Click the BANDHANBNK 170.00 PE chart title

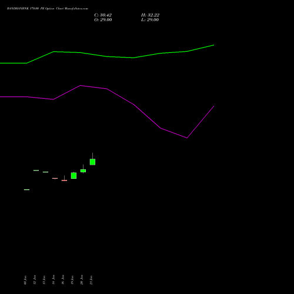coord(48,8)
